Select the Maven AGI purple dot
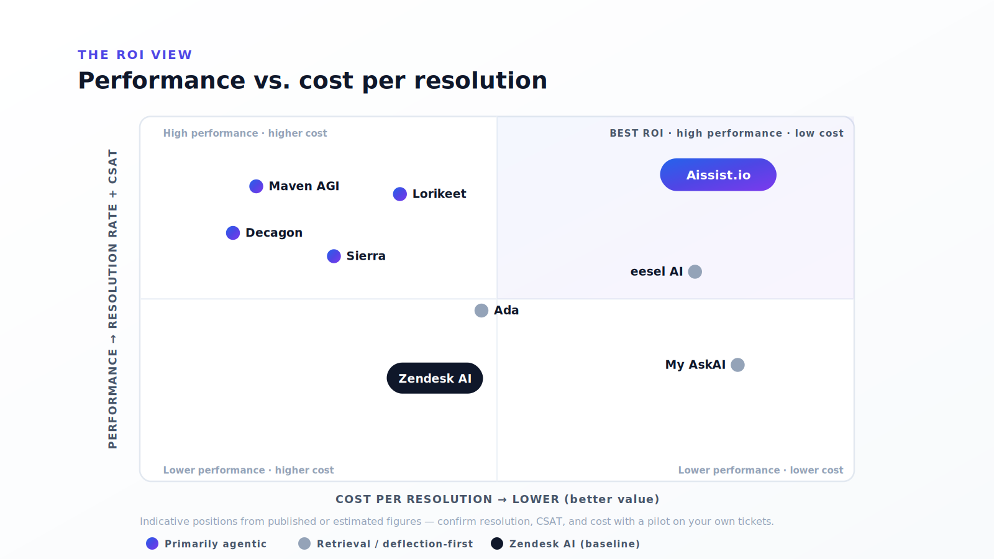 tap(256, 186)
